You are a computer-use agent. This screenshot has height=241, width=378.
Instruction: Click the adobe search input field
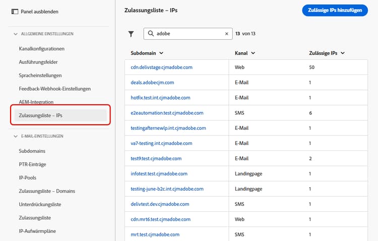tap(188, 34)
